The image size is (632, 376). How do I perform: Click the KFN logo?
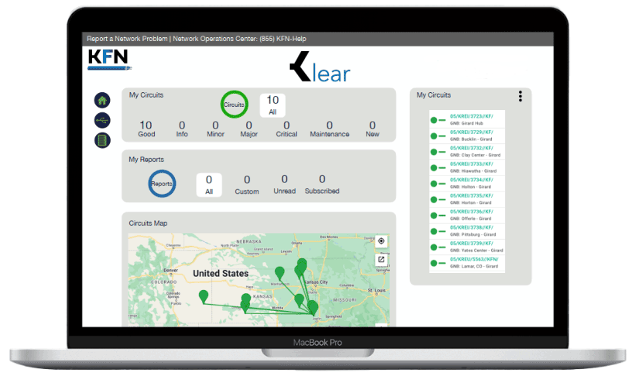(108, 59)
